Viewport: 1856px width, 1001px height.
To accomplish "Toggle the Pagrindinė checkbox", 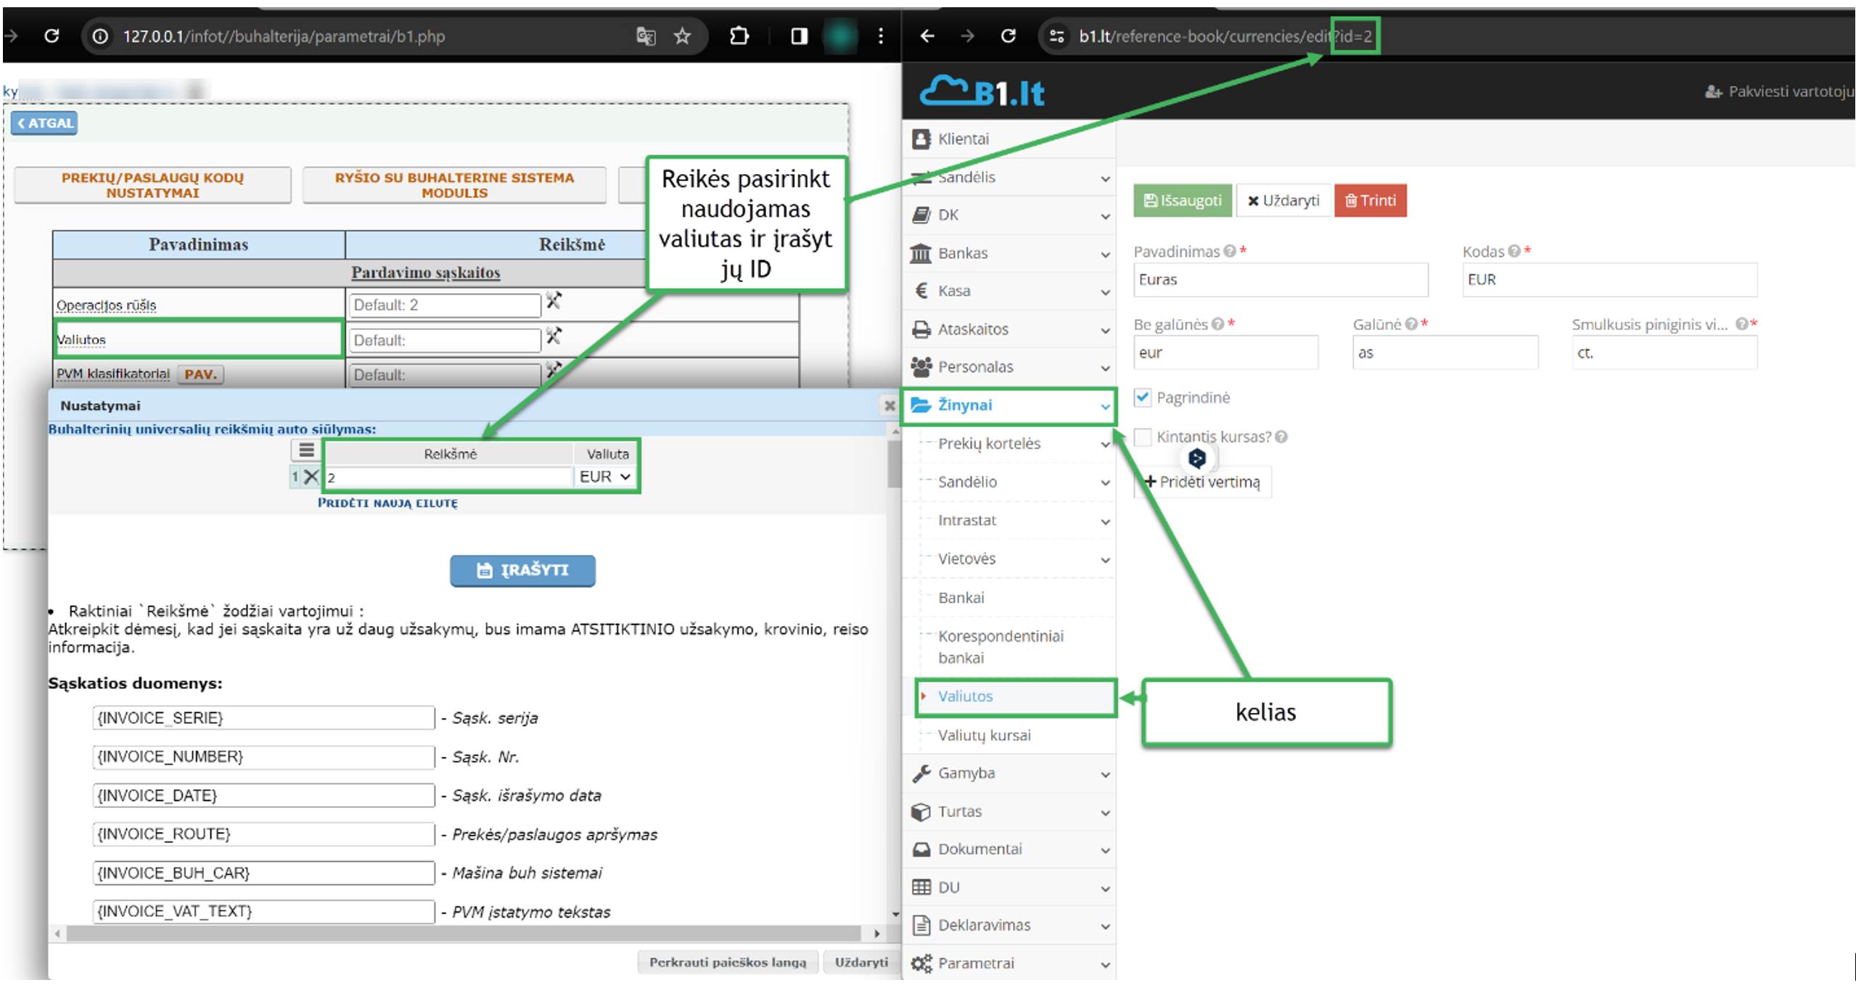I will click(1143, 397).
